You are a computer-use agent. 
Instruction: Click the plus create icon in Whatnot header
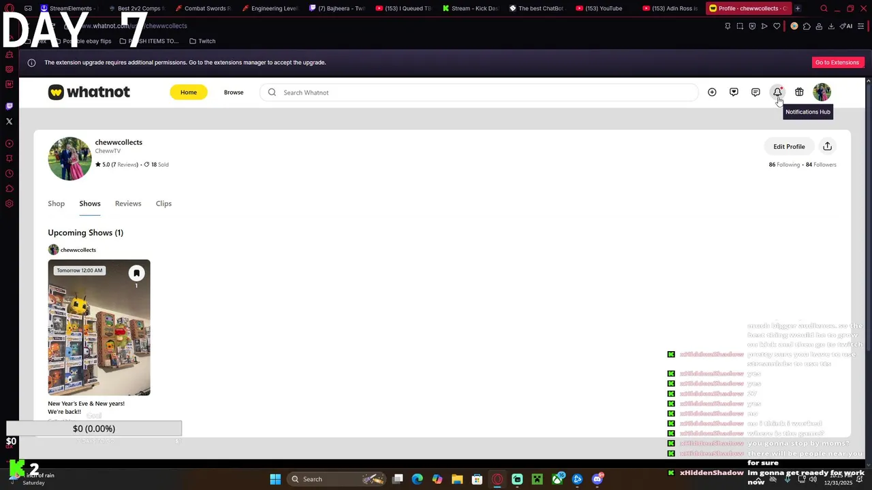coord(712,92)
